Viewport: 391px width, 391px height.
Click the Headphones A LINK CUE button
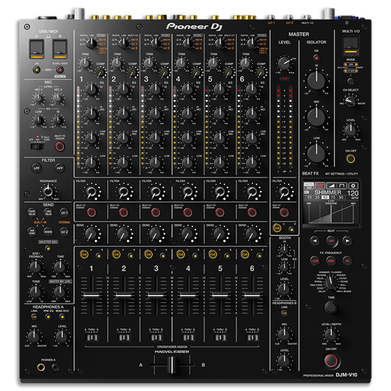(34, 317)
